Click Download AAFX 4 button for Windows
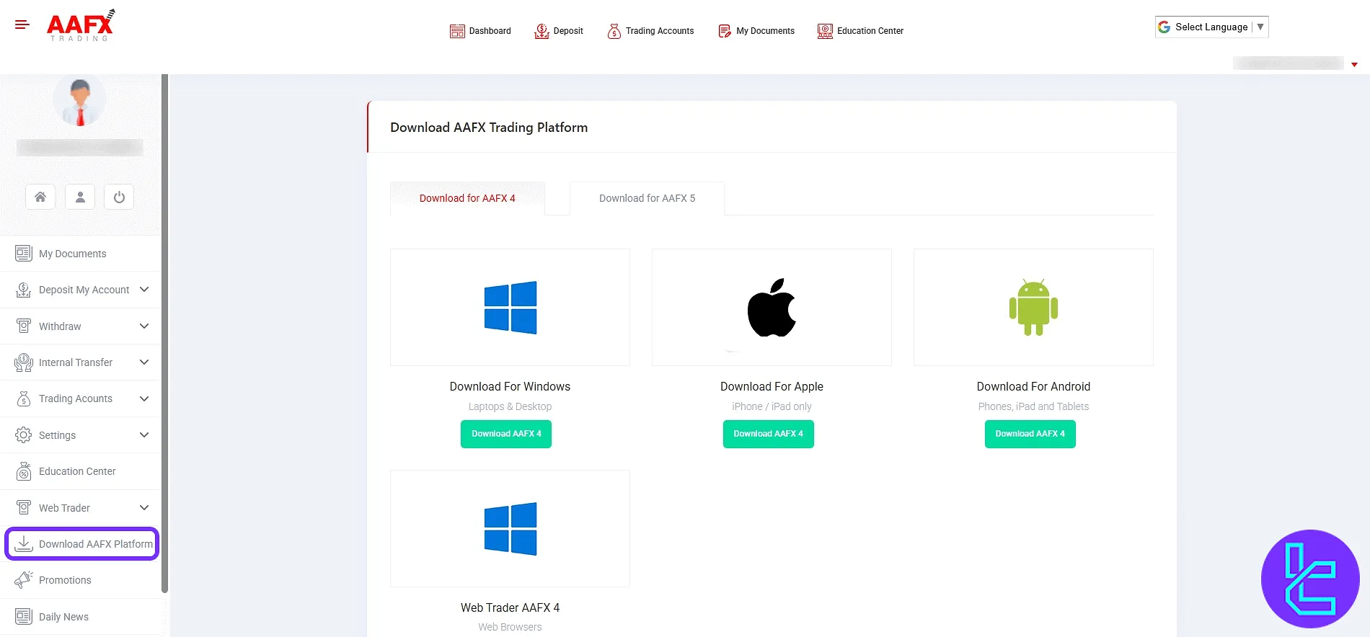This screenshot has width=1370, height=637. click(506, 434)
